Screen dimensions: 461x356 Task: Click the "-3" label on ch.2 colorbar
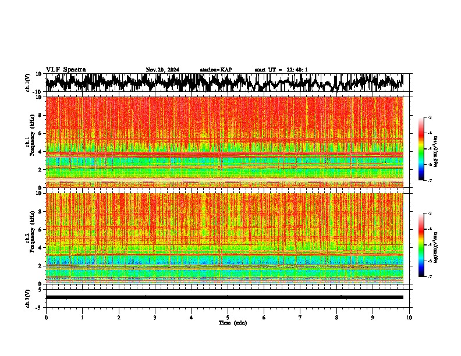click(x=430, y=213)
